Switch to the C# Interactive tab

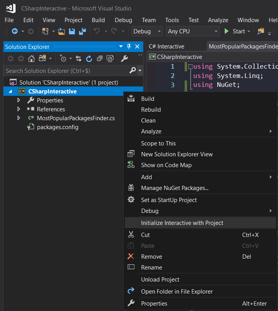pyautogui.click(x=166, y=47)
